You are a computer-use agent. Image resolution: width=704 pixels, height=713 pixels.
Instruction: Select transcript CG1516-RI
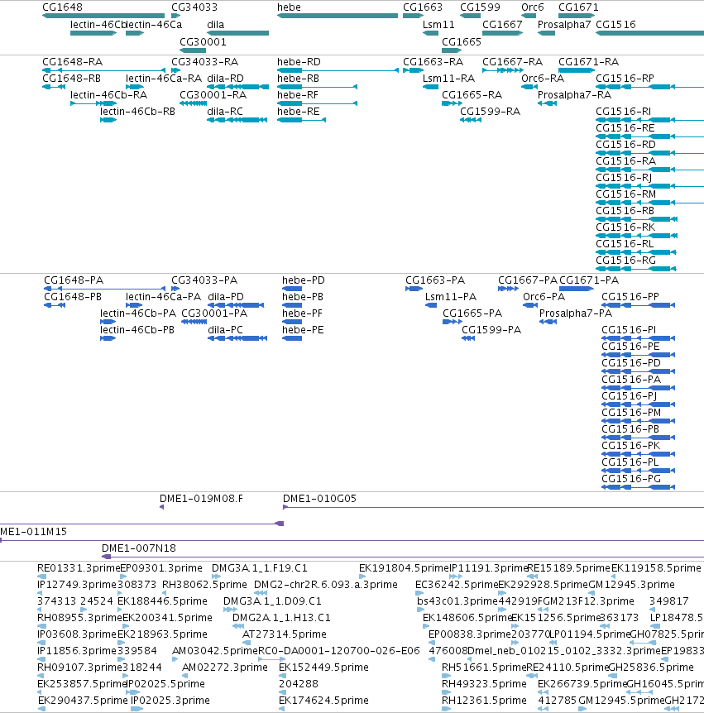650,120
